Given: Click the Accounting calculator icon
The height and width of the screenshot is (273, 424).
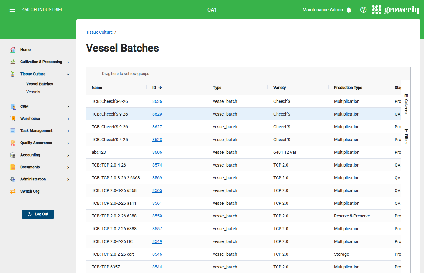Looking at the screenshot, I should coord(13,155).
